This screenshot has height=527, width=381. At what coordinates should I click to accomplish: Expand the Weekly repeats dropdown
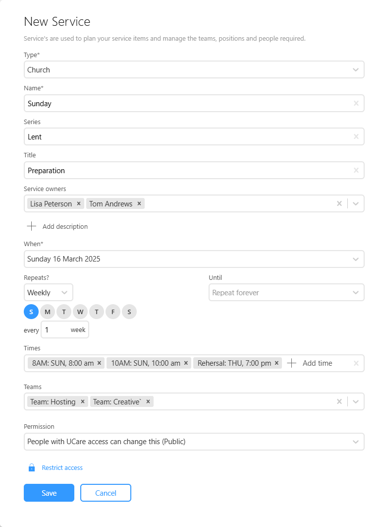point(49,293)
